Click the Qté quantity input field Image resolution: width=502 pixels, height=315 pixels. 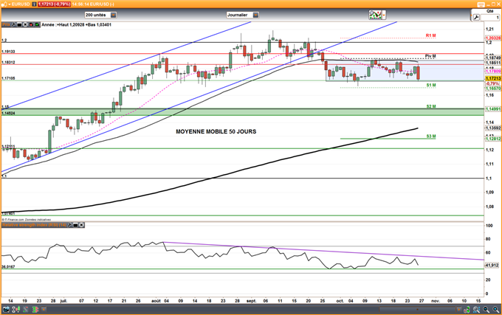(x=490, y=17)
